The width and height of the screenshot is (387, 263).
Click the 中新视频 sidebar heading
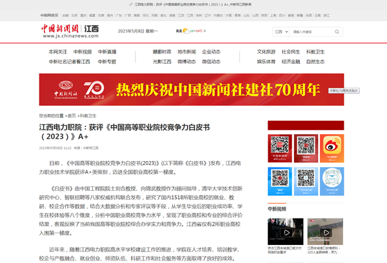pyautogui.click(x=277, y=209)
